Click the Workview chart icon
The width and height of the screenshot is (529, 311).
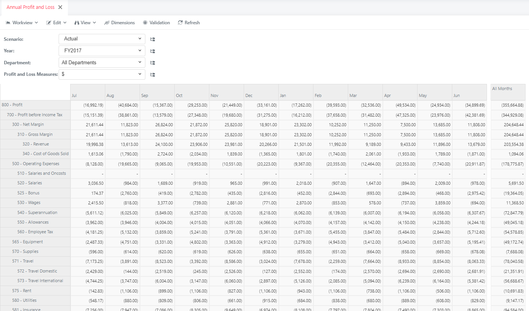[8, 23]
